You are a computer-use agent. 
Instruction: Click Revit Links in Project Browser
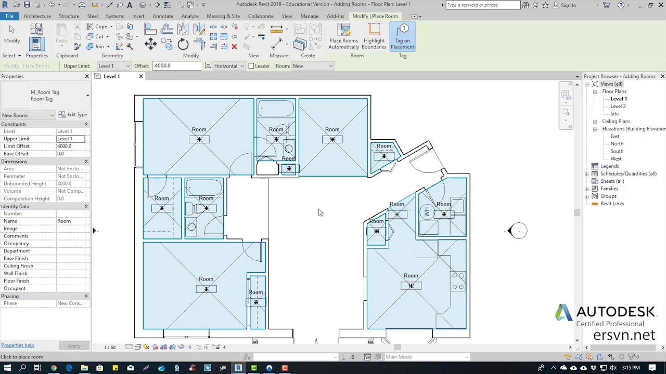612,204
